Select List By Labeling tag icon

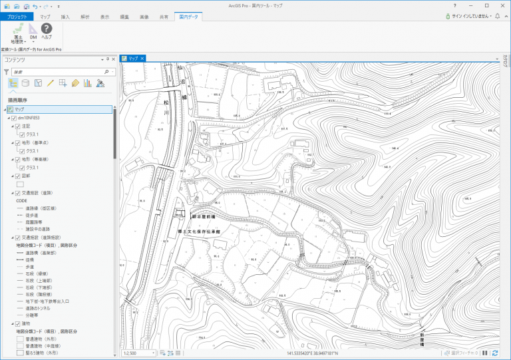(x=75, y=83)
